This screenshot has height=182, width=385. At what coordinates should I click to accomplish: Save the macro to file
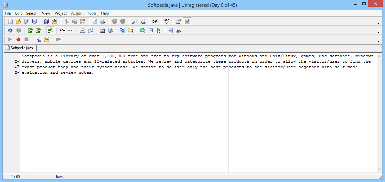click(x=38, y=39)
